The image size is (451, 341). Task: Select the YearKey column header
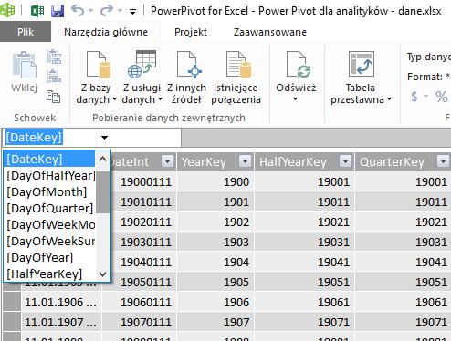(204, 161)
